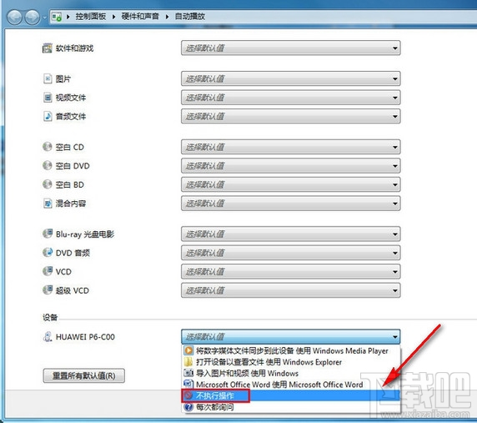Click the Blu-ray movie (Blu-ray 光盘电影) icon

pos(48,234)
